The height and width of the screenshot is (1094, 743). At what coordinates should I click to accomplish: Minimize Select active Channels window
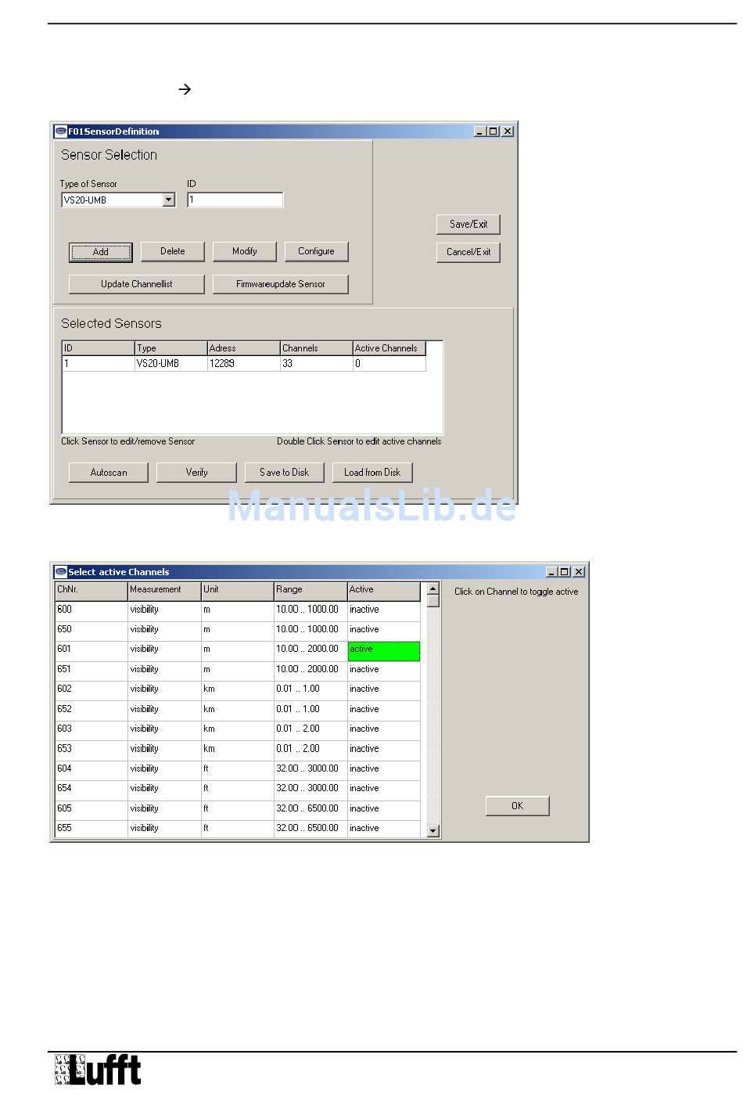coord(551,572)
